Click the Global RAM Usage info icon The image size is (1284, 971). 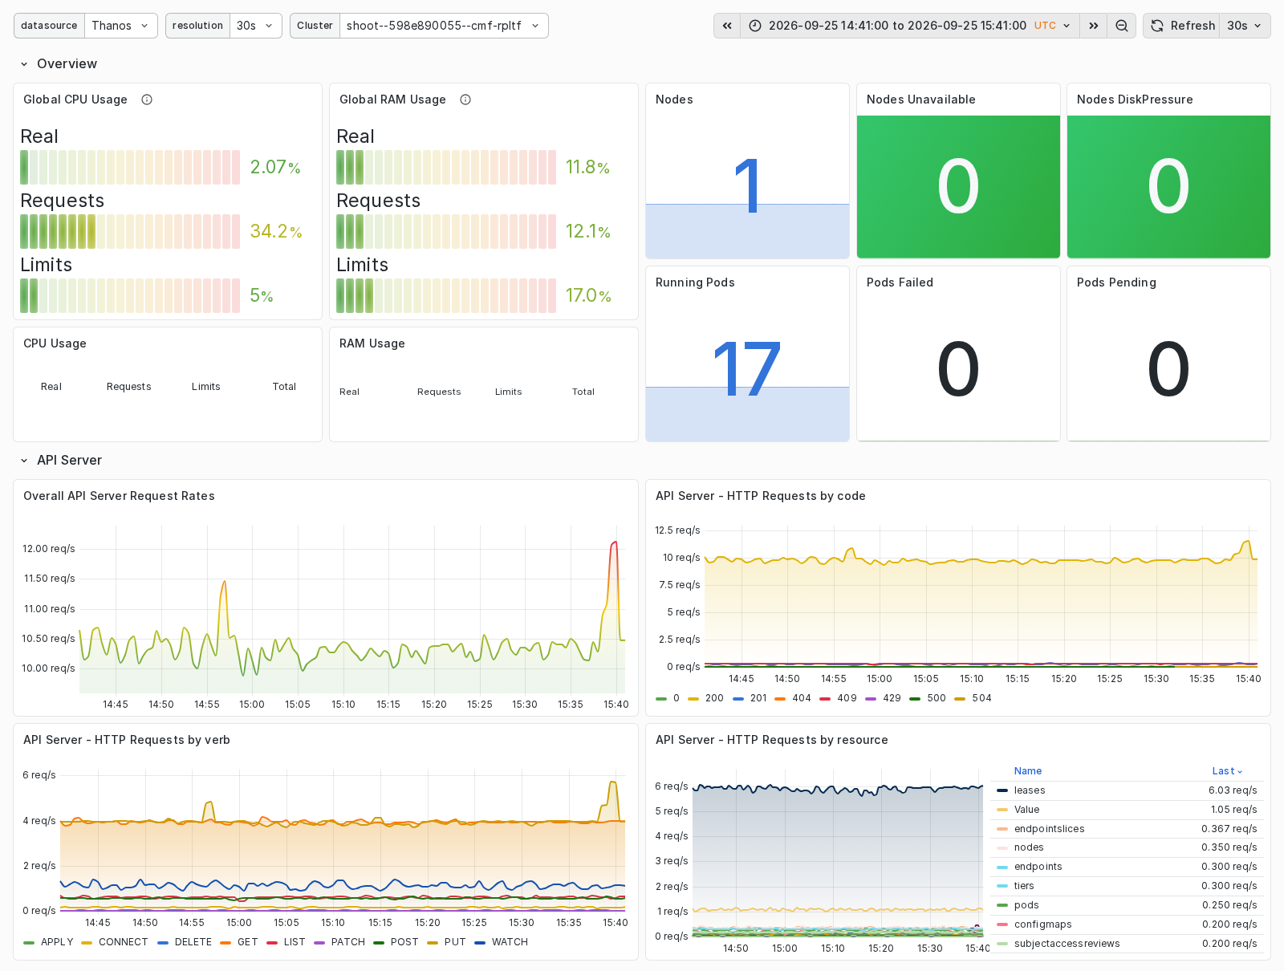(465, 100)
